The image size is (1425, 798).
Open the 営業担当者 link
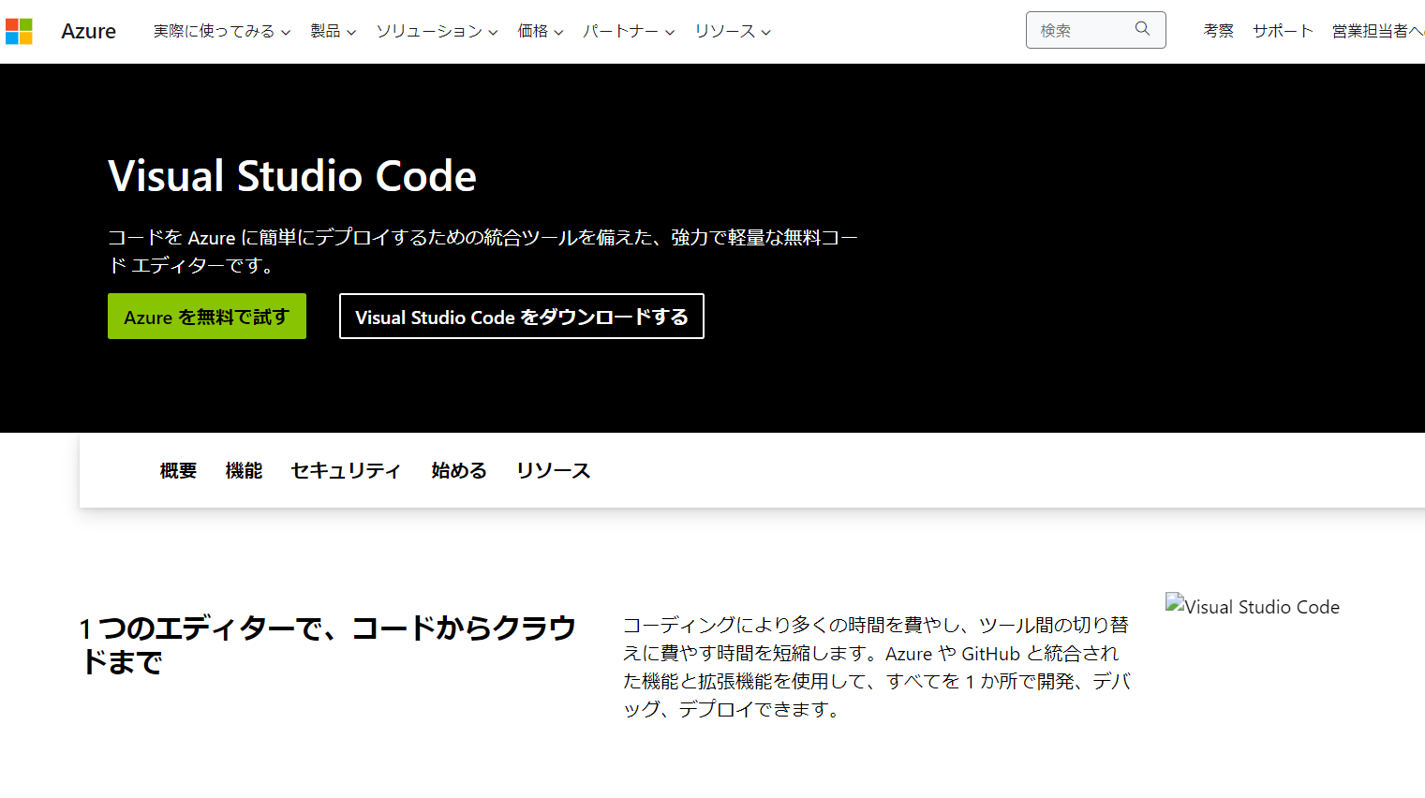1378,31
